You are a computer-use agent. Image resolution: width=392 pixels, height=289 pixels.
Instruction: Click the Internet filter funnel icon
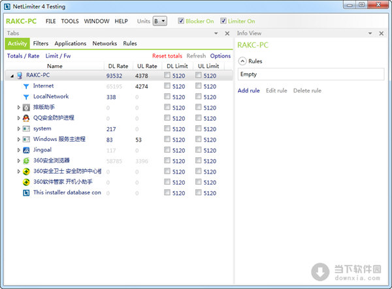pyautogui.click(x=26, y=86)
